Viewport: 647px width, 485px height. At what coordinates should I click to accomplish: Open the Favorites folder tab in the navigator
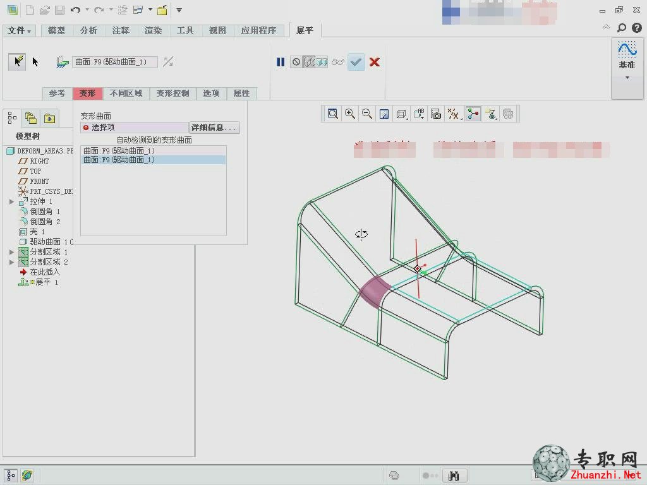49,118
